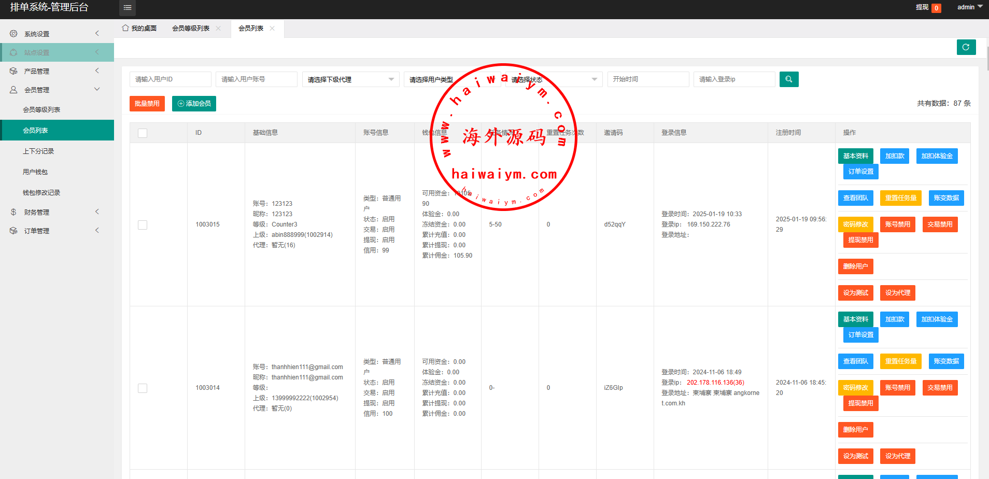Click the hamburger menu collapse icon
Screen dimensions: 989x479
pyautogui.click(x=128, y=8)
